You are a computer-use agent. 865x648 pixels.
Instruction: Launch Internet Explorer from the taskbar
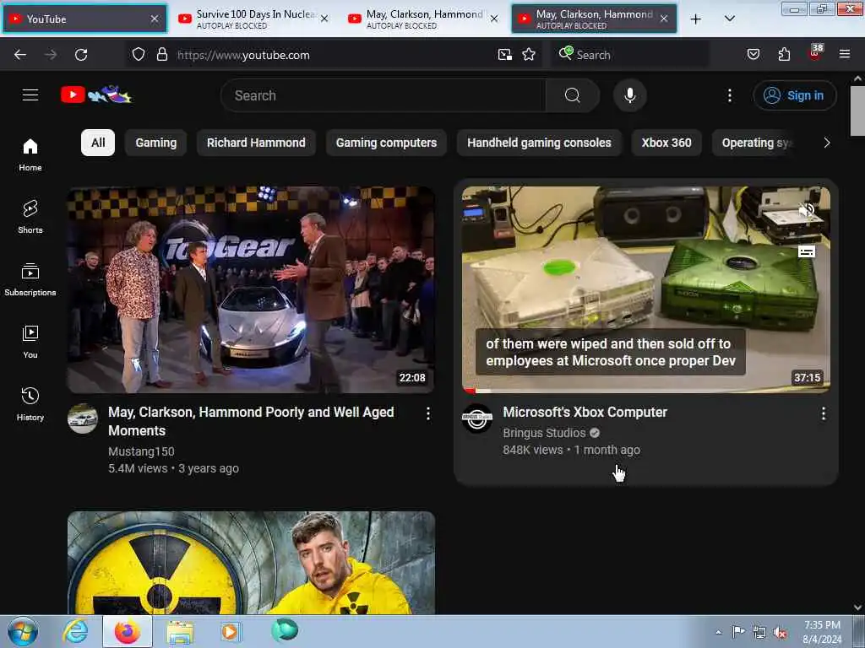pyautogui.click(x=75, y=631)
